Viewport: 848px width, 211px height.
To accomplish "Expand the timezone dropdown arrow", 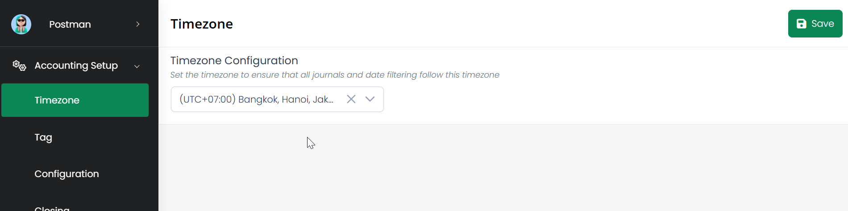I will [370, 99].
